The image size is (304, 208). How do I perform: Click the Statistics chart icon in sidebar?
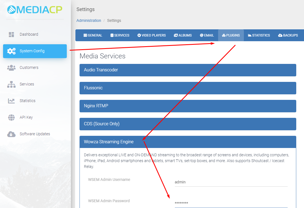click(x=11, y=101)
